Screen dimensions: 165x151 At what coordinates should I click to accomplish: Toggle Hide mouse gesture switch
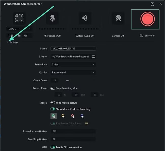click(x=53, y=103)
